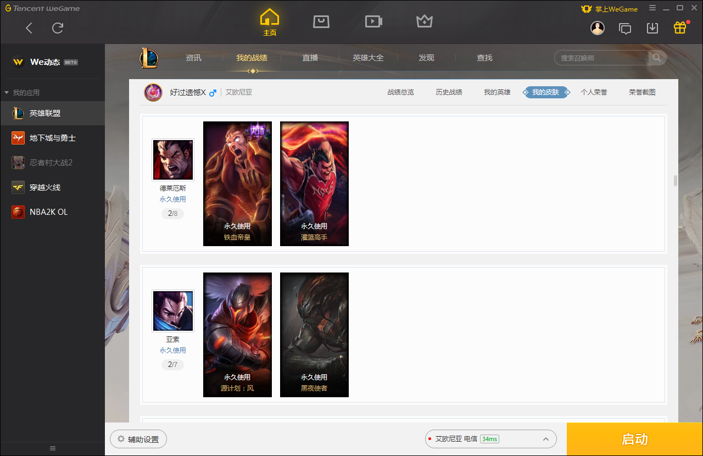Open the 发现 tab
Image resolution: width=703 pixels, height=456 pixels.
pyautogui.click(x=426, y=58)
